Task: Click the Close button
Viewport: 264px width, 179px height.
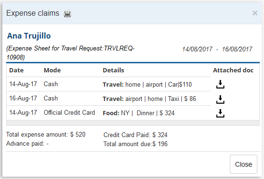Action: [244, 164]
